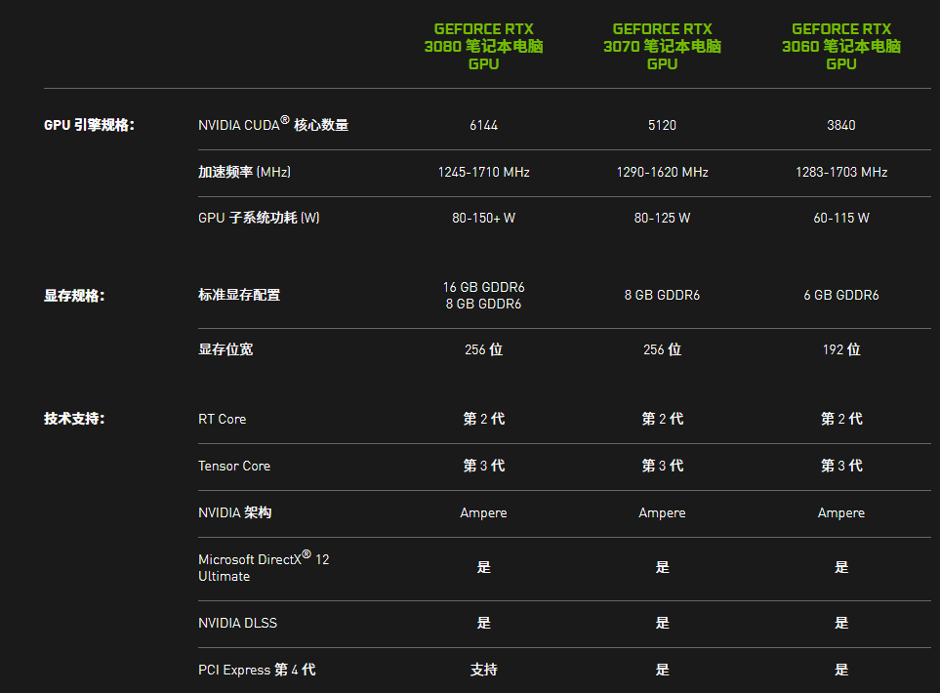Click the RT Core row label
Screen dimensions: 940x693
click(x=222, y=419)
